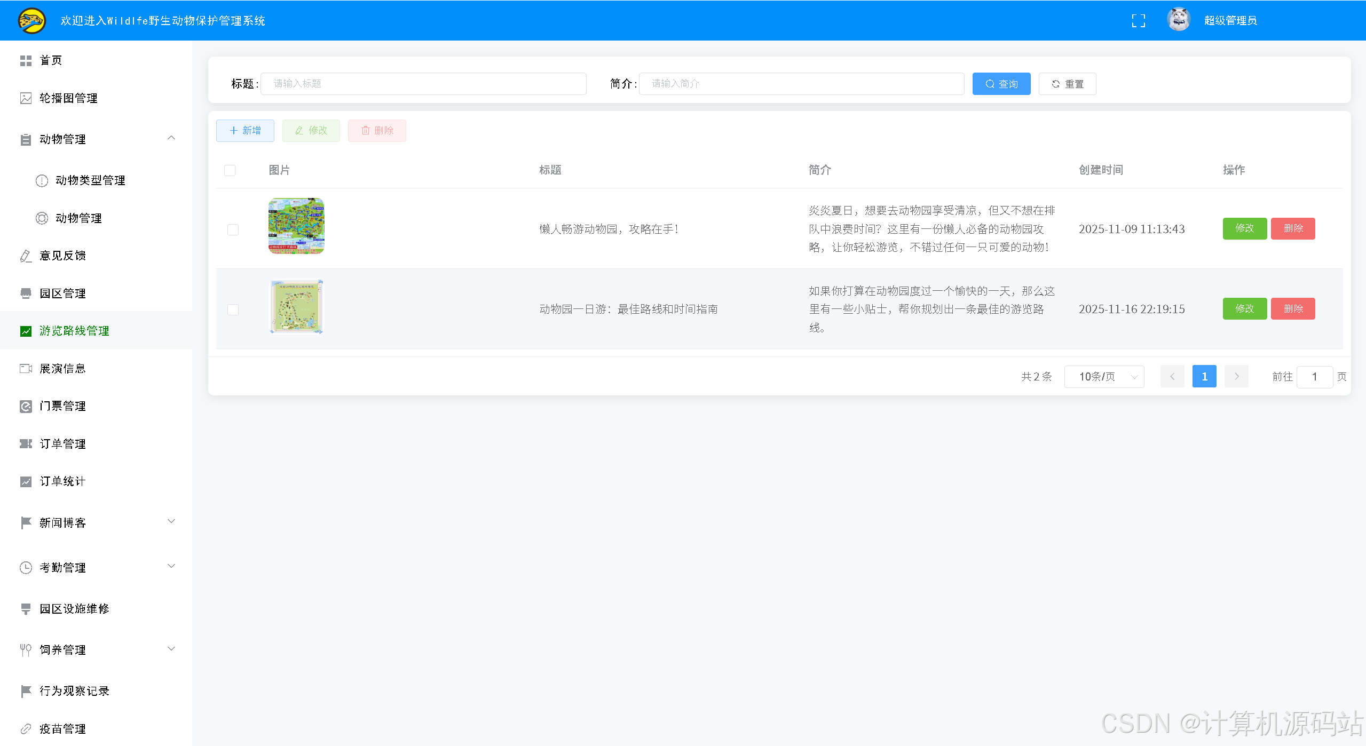Open thumbnail image of 动物园一日游 row
Image resolution: width=1366 pixels, height=746 pixels.
click(296, 306)
